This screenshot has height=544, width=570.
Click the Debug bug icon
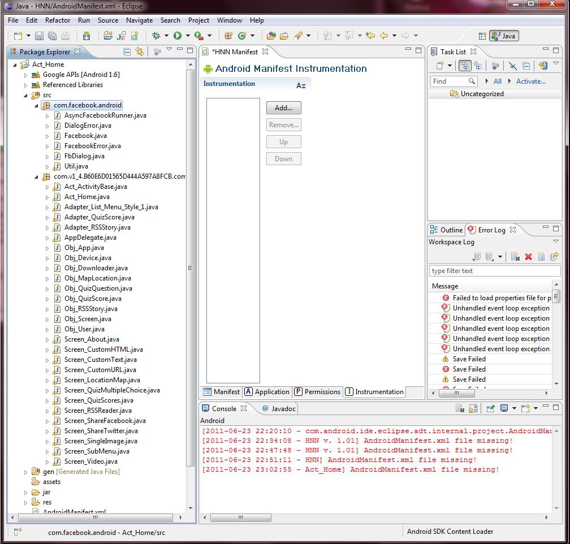pyautogui.click(x=157, y=36)
